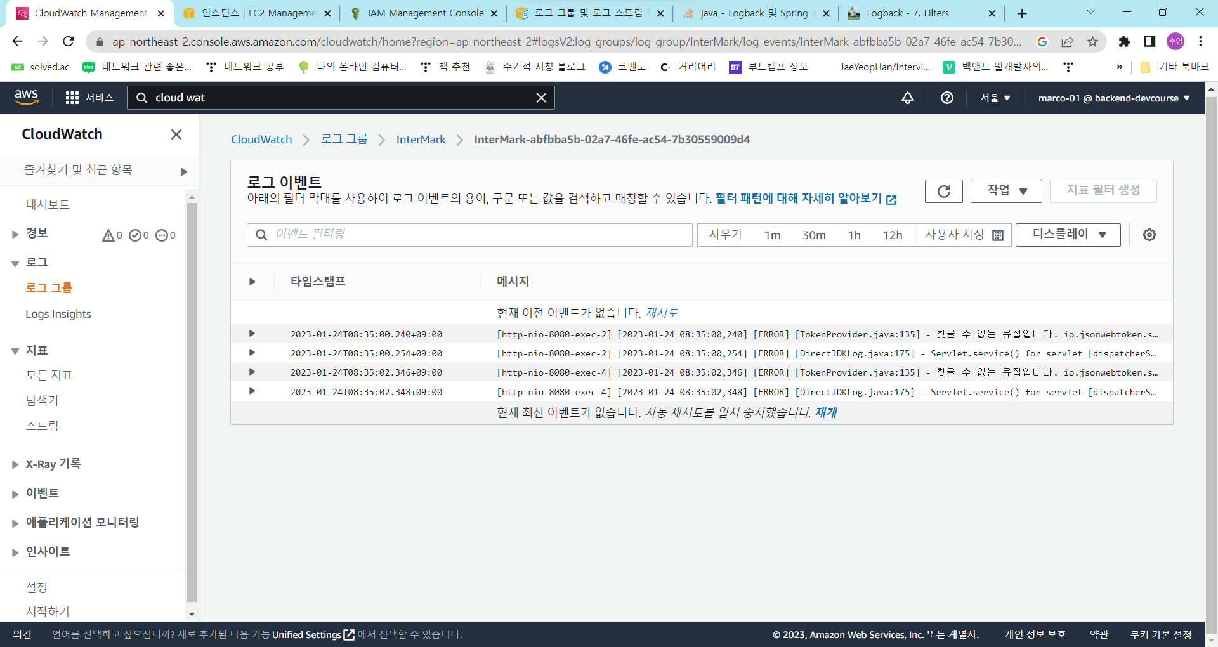Open the marco-01 account dropdown
Image resolution: width=1218 pixels, height=647 pixels.
(1114, 98)
